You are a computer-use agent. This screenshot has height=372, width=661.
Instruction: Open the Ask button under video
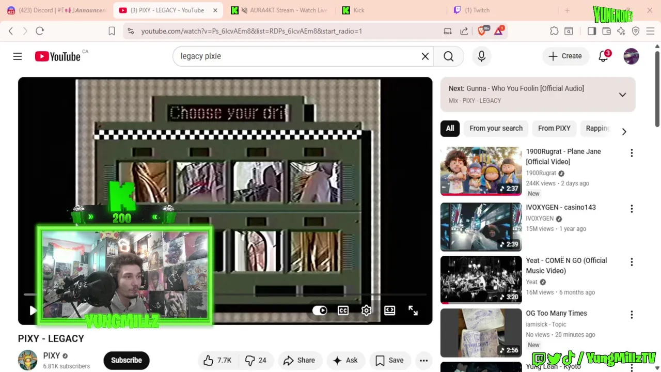point(345,361)
